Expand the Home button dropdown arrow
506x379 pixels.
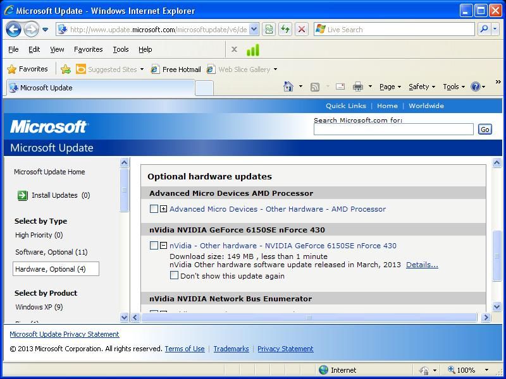[300, 87]
